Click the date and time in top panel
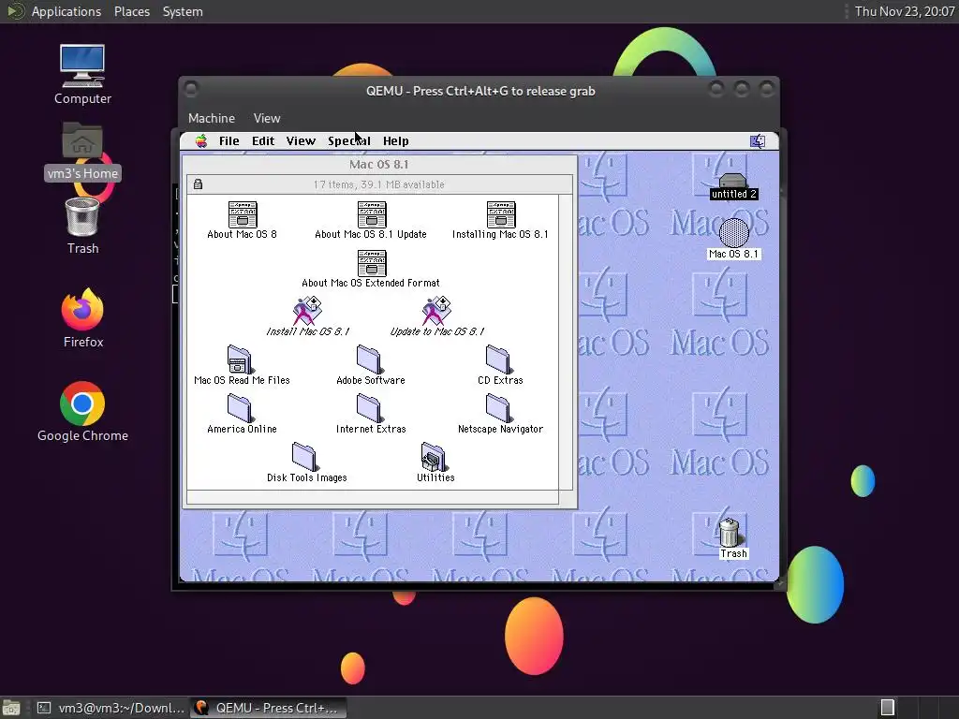959x719 pixels. 905,11
